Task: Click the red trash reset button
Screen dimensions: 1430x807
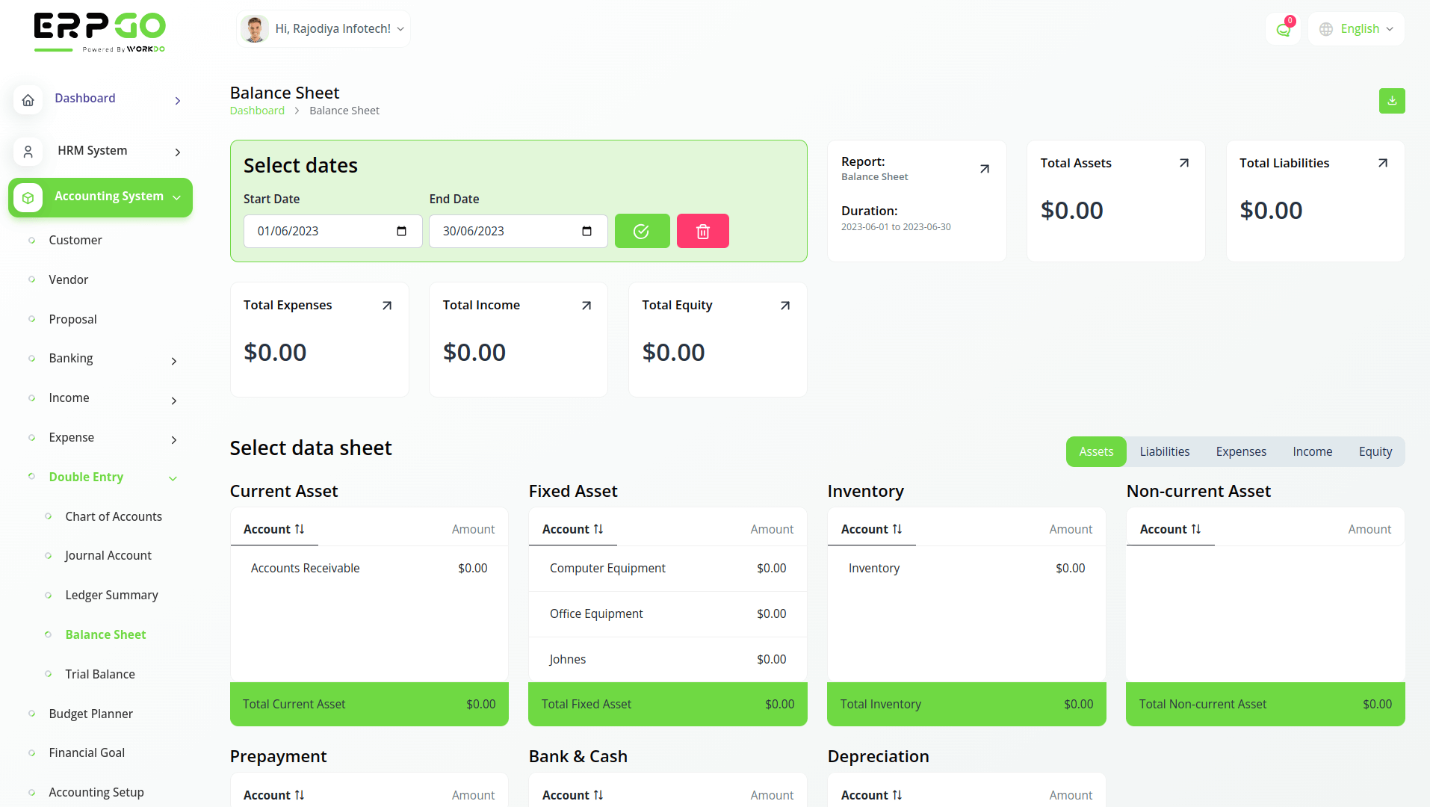Action: pyautogui.click(x=702, y=232)
